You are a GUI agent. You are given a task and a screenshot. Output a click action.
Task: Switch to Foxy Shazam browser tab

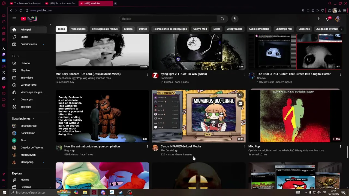(60, 3)
